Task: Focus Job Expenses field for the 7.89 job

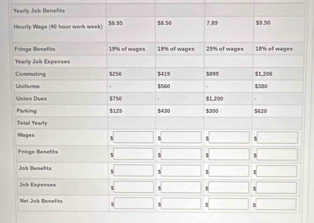Action: [230, 187]
